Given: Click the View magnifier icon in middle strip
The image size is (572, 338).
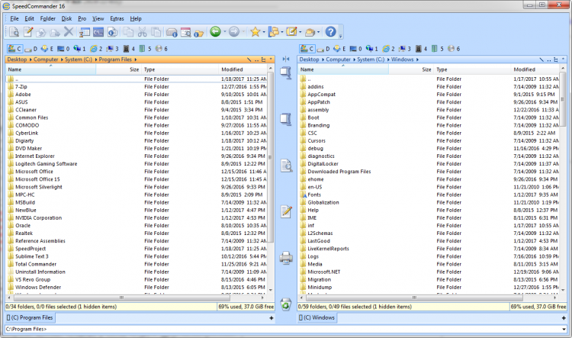Looking at the screenshot, I should tap(286, 166).
